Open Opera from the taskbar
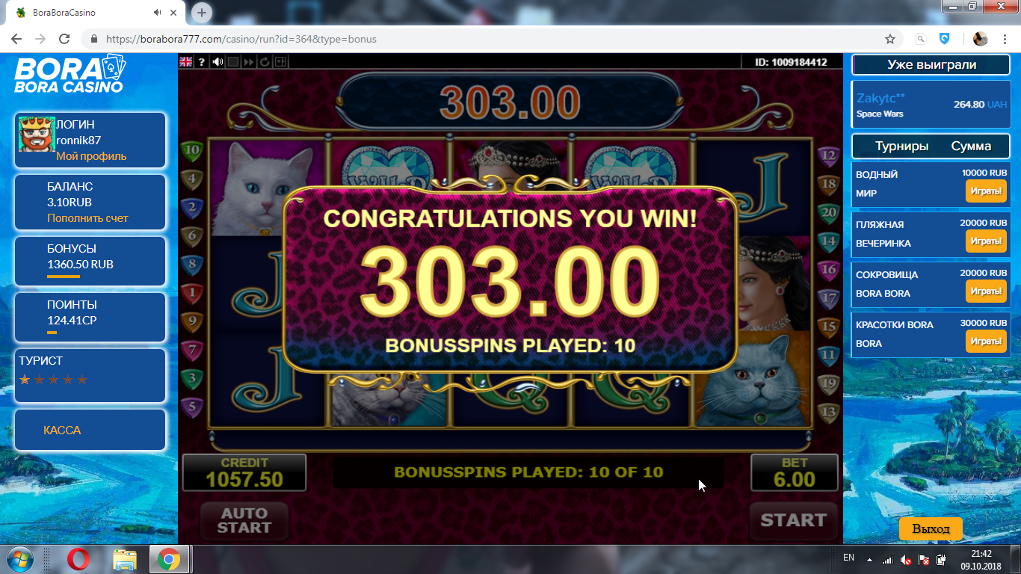Image resolution: width=1021 pixels, height=574 pixels. click(x=78, y=559)
